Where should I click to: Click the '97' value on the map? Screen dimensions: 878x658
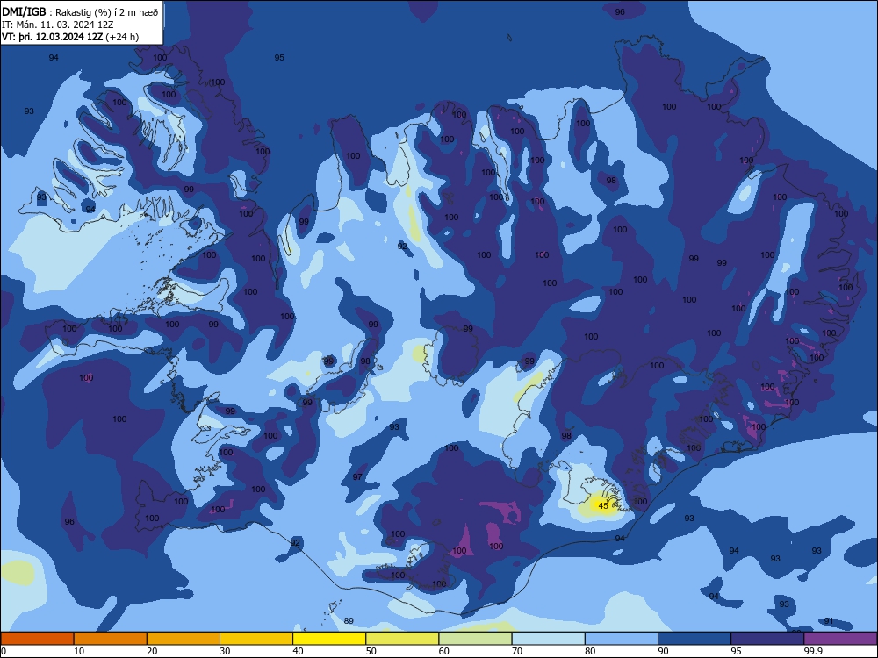[x=357, y=476]
